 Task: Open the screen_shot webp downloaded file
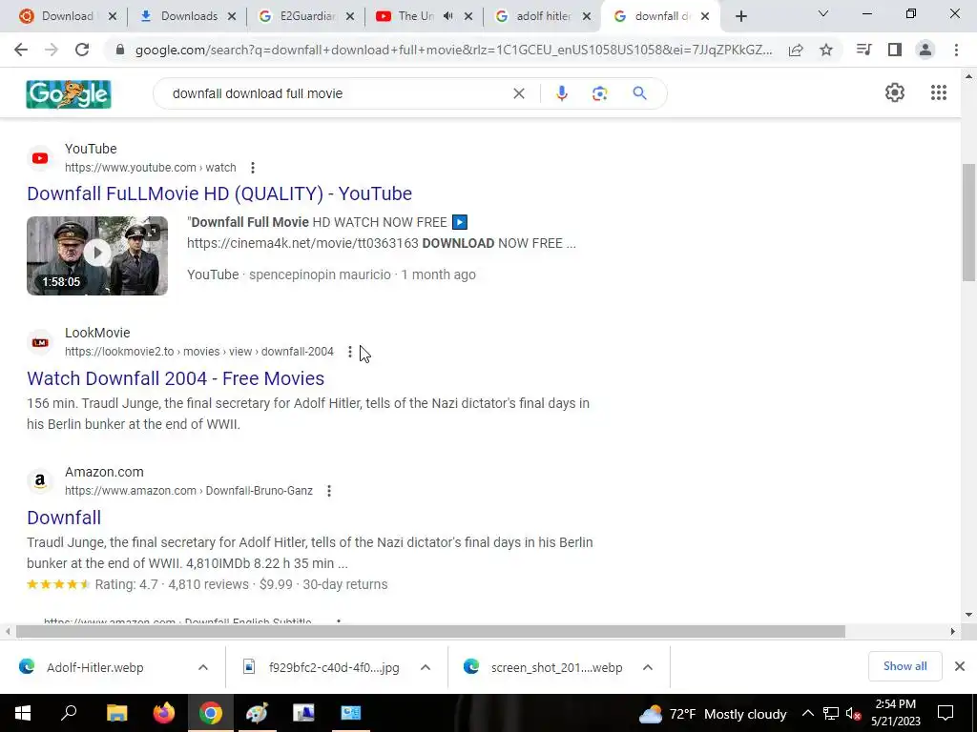click(556, 667)
